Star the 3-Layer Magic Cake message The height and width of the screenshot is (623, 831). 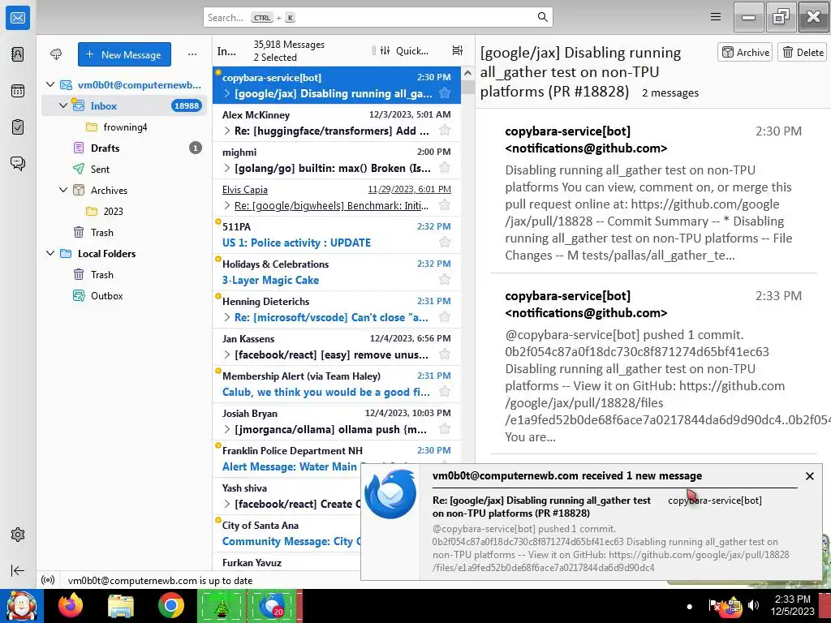tap(445, 280)
